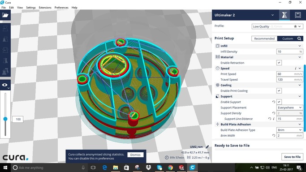Image resolution: width=306 pixels, height=172 pixels.
Task: Collapse the Material section
Action: point(300,57)
